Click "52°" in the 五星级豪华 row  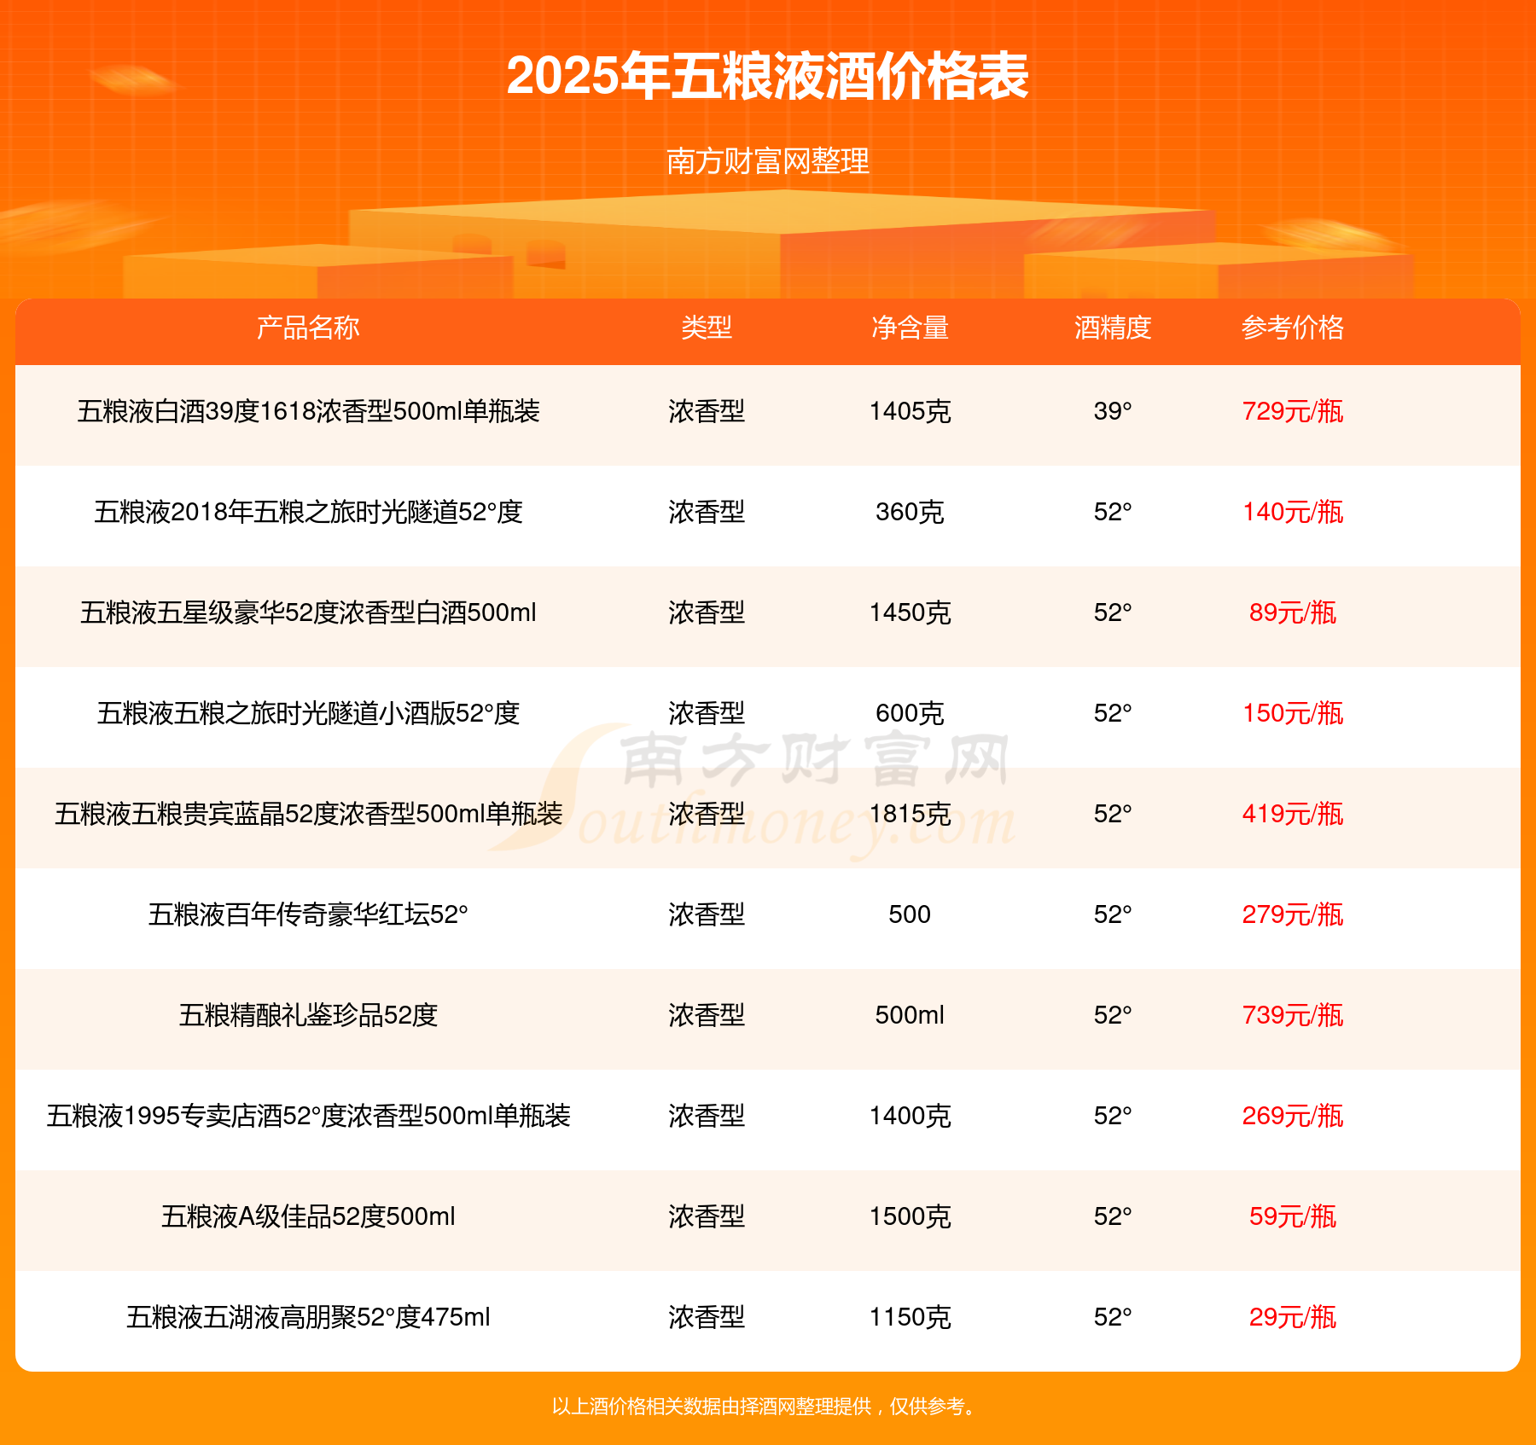1113,612
